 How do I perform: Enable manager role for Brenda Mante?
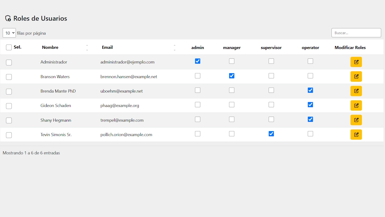[232, 90]
